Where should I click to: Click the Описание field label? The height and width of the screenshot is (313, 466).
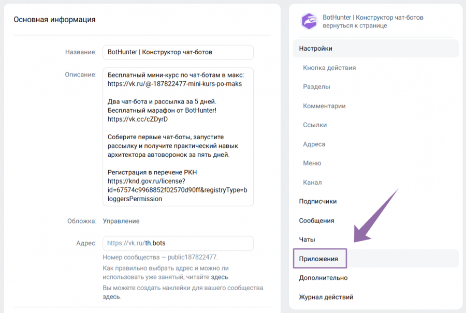tap(81, 75)
